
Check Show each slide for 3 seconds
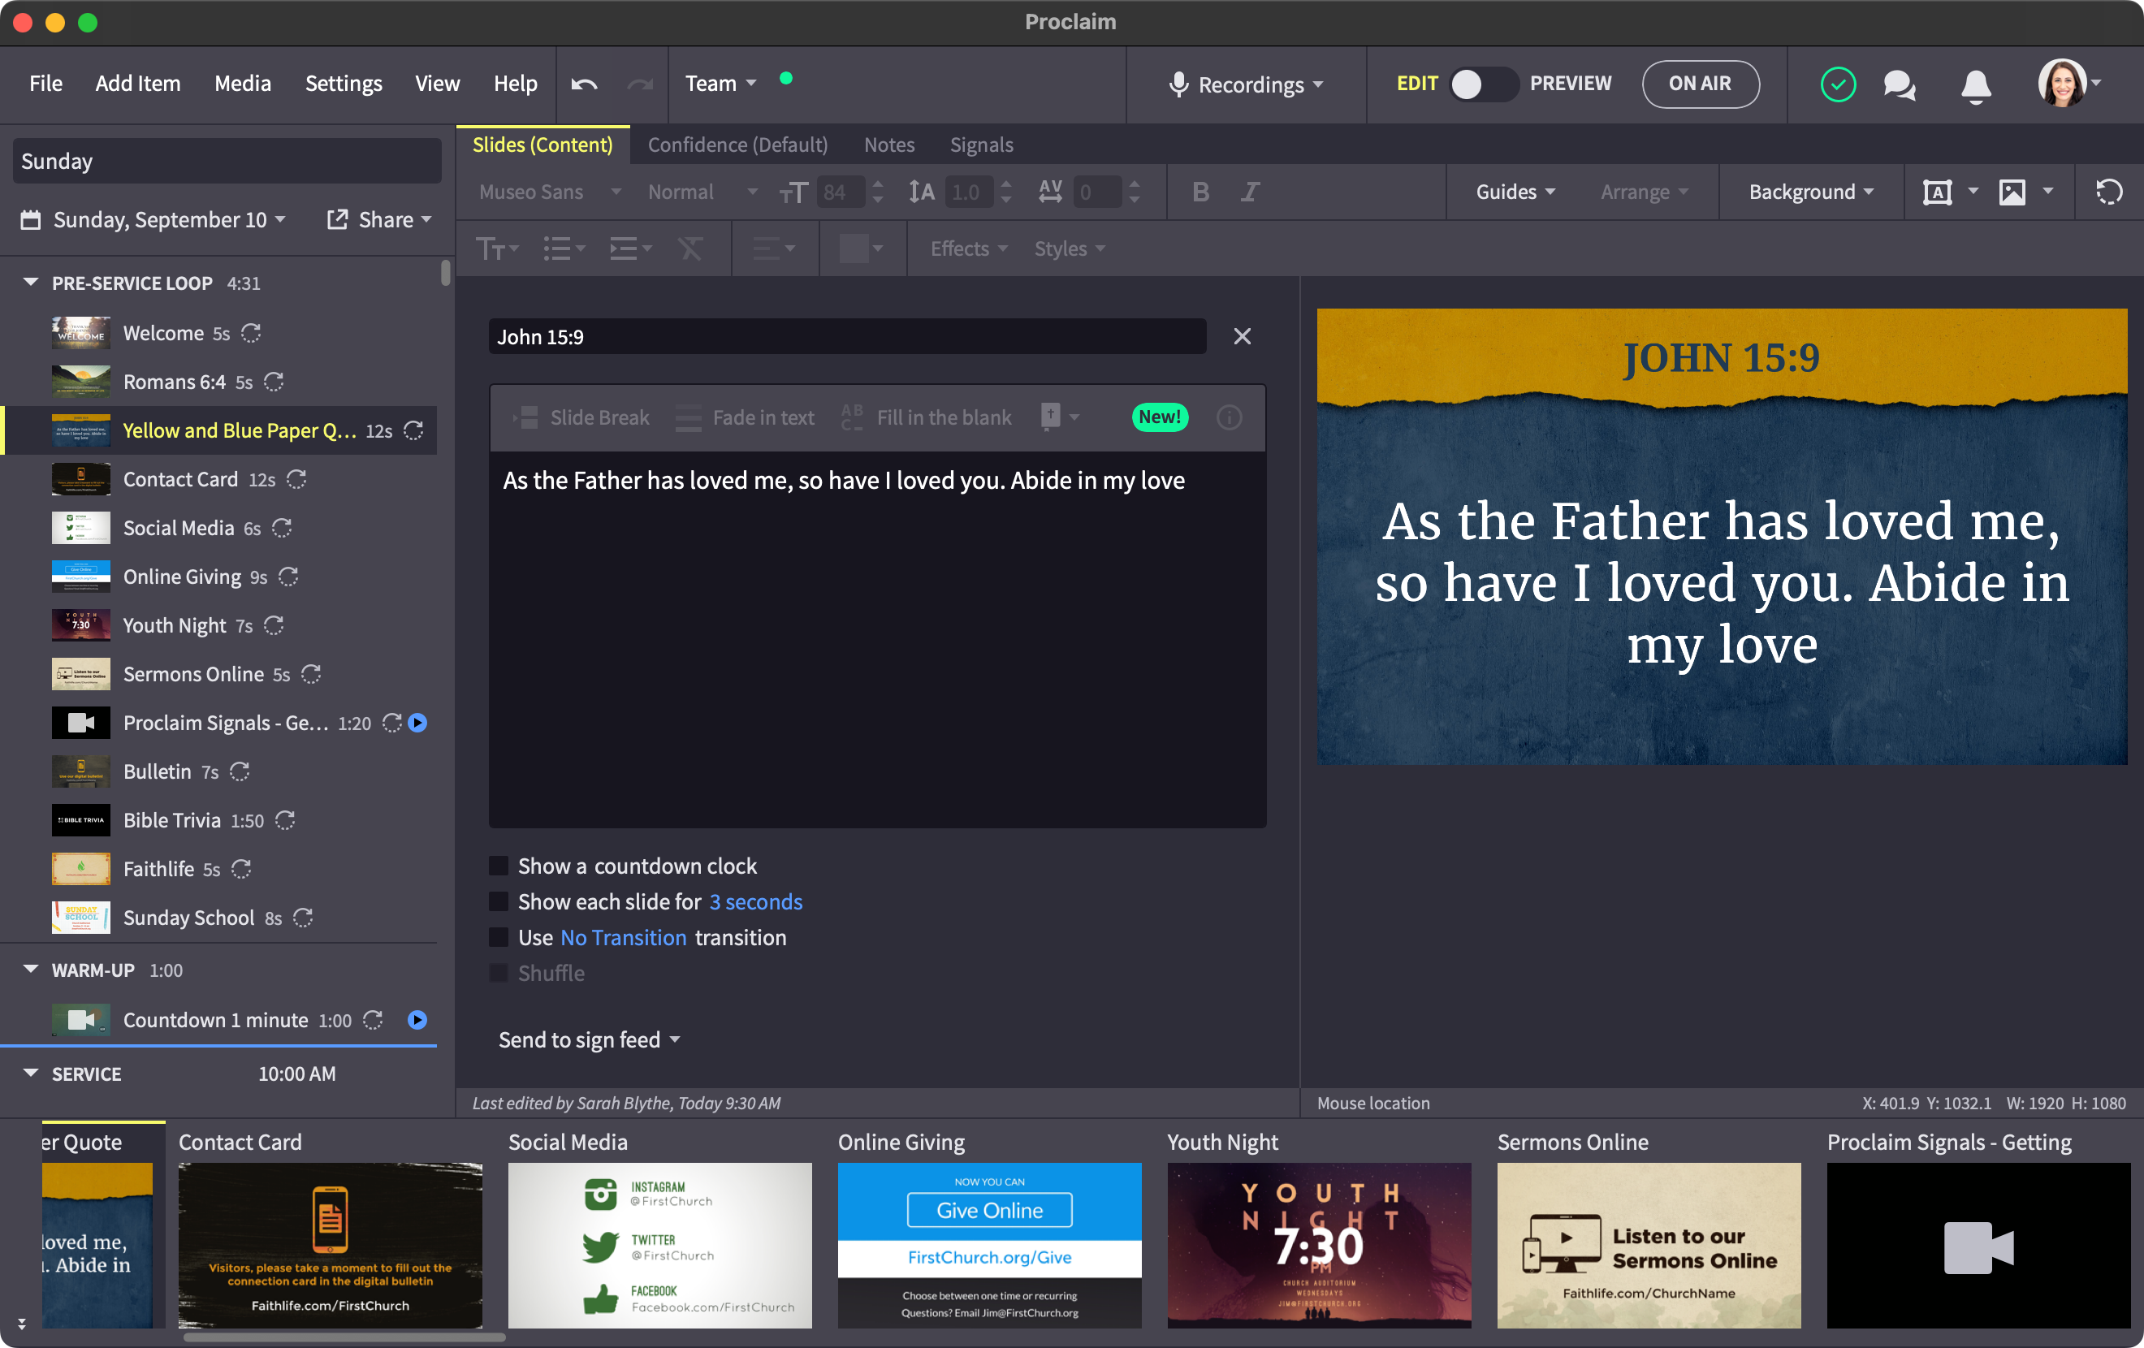click(499, 902)
